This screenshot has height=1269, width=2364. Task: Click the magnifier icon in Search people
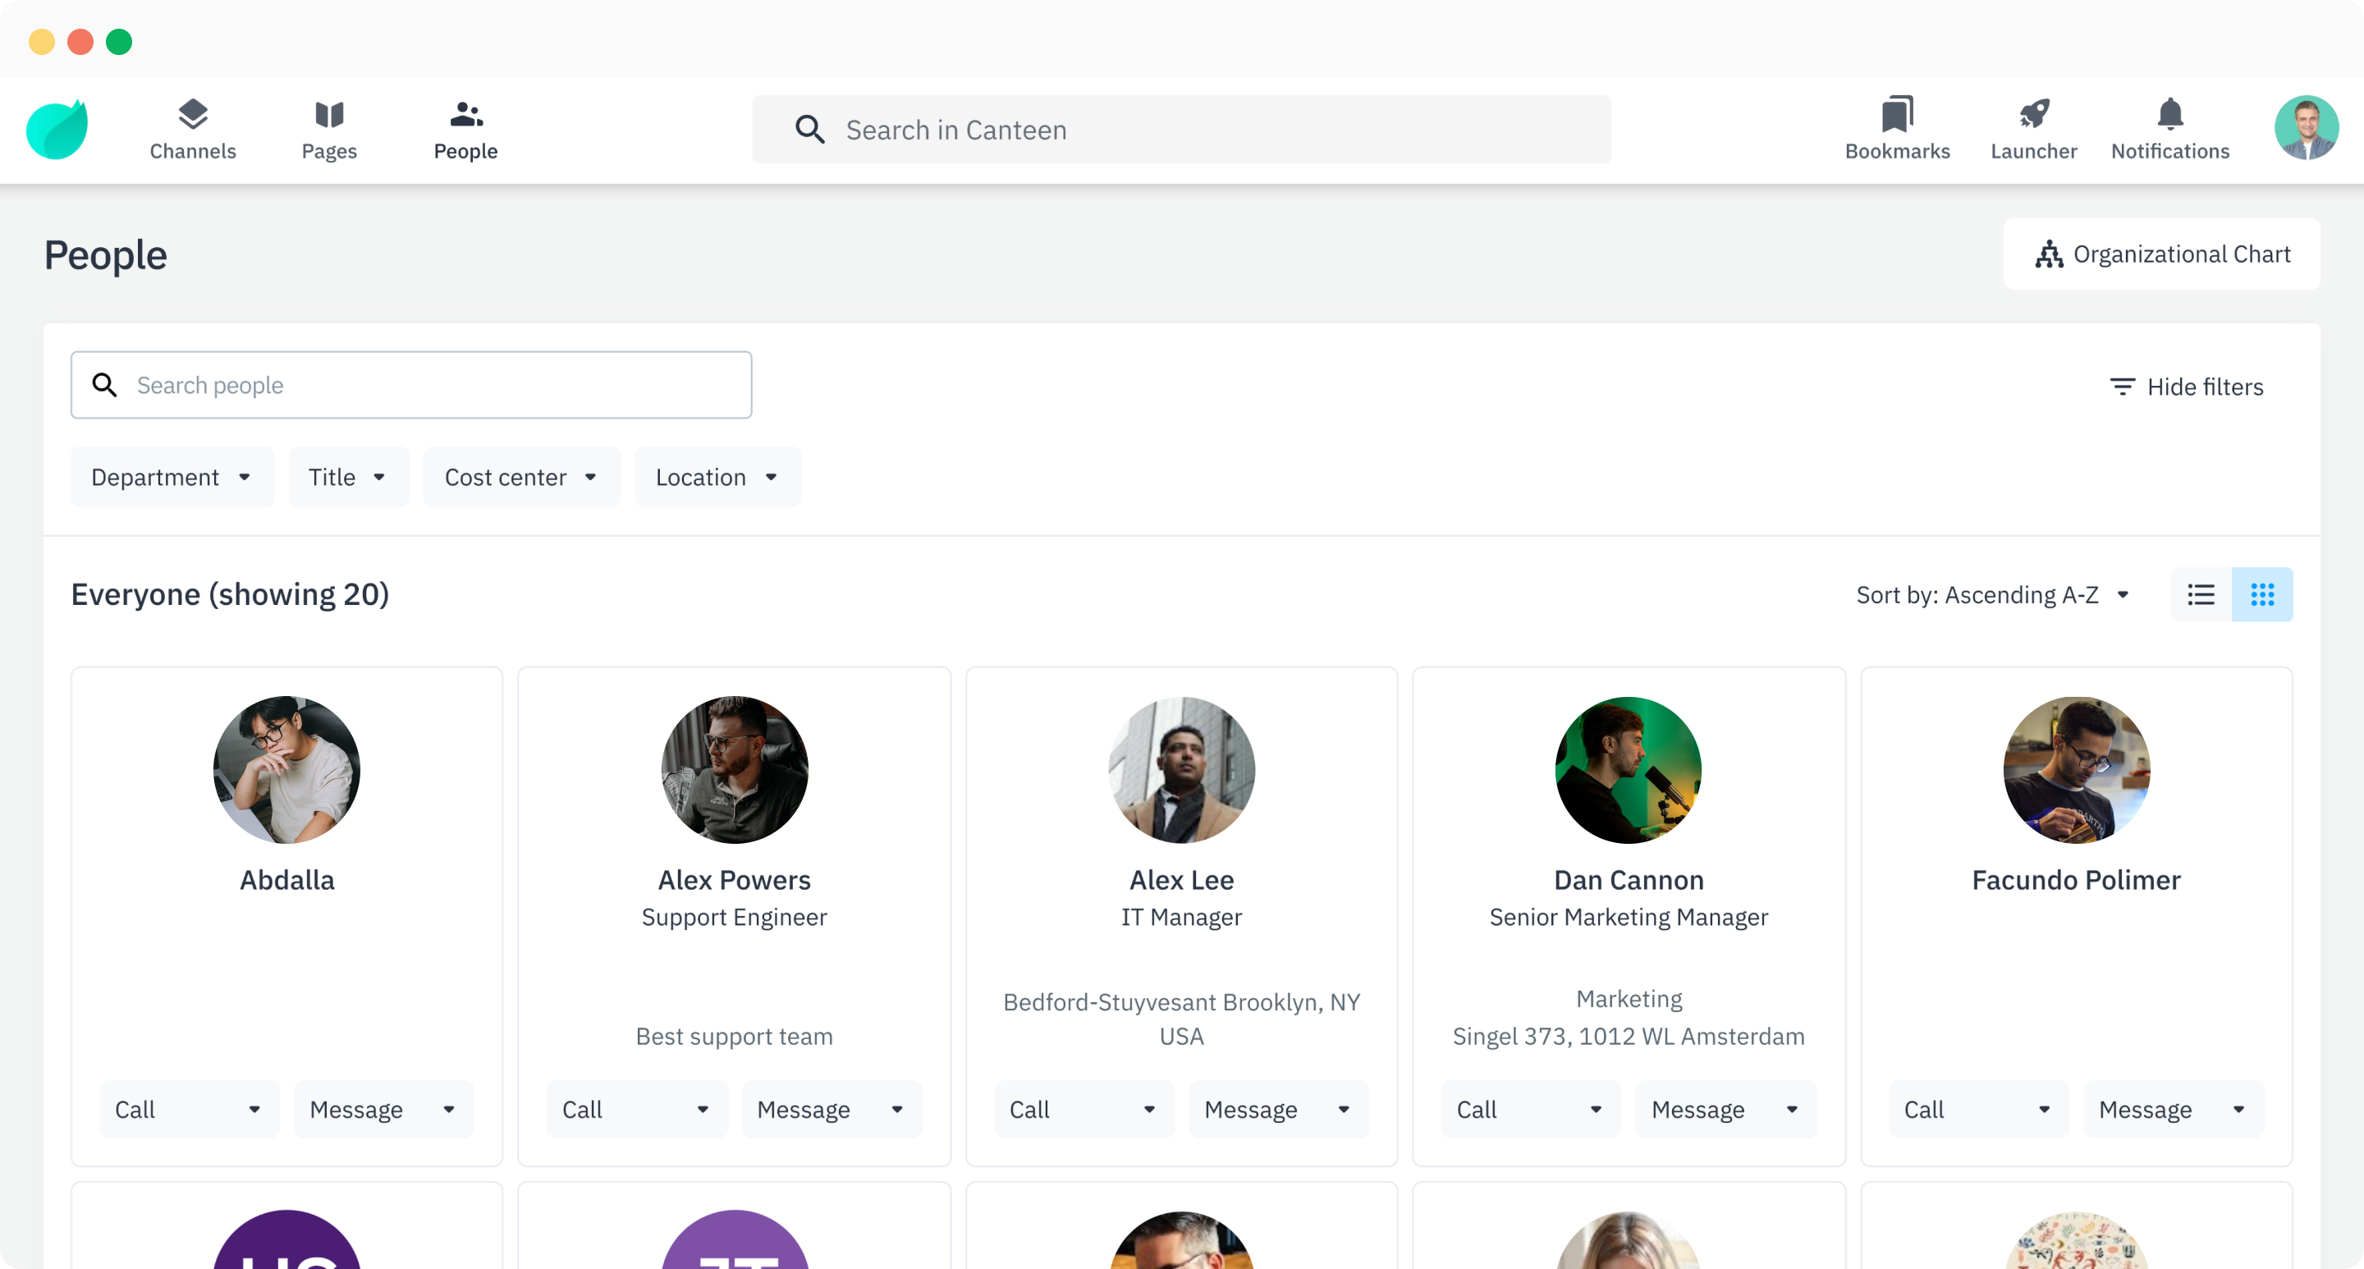(x=104, y=386)
